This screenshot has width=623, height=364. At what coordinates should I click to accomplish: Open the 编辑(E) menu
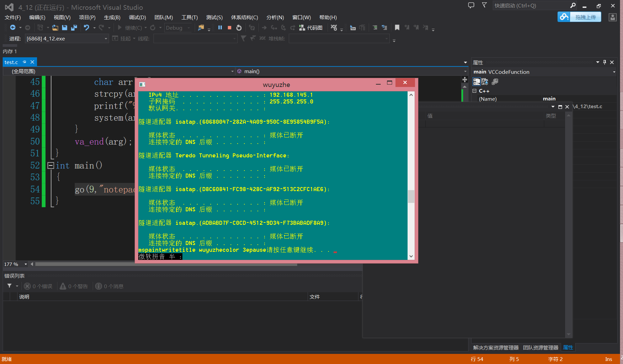pyautogui.click(x=37, y=18)
